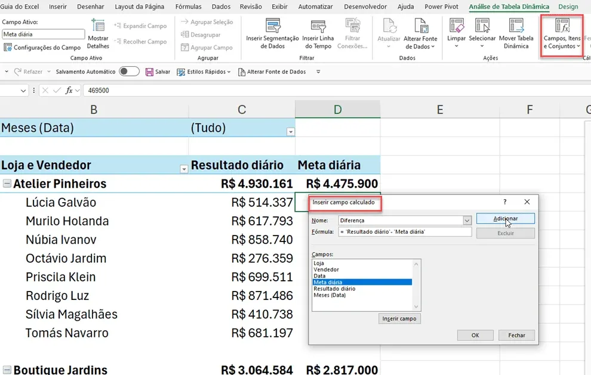
Task: Click the Inserir campo button
Action: [399, 318]
